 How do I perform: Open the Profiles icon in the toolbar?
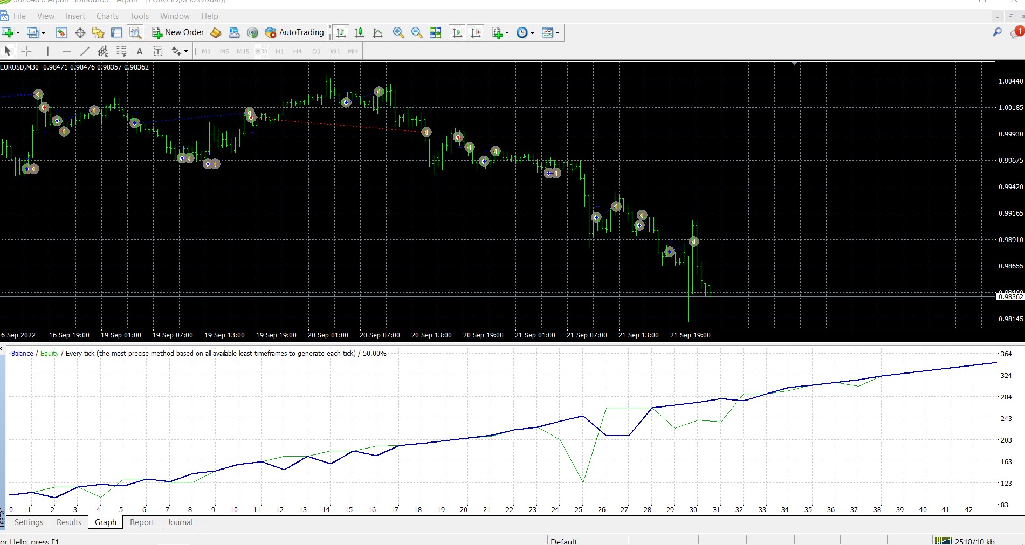click(x=33, y=33)
